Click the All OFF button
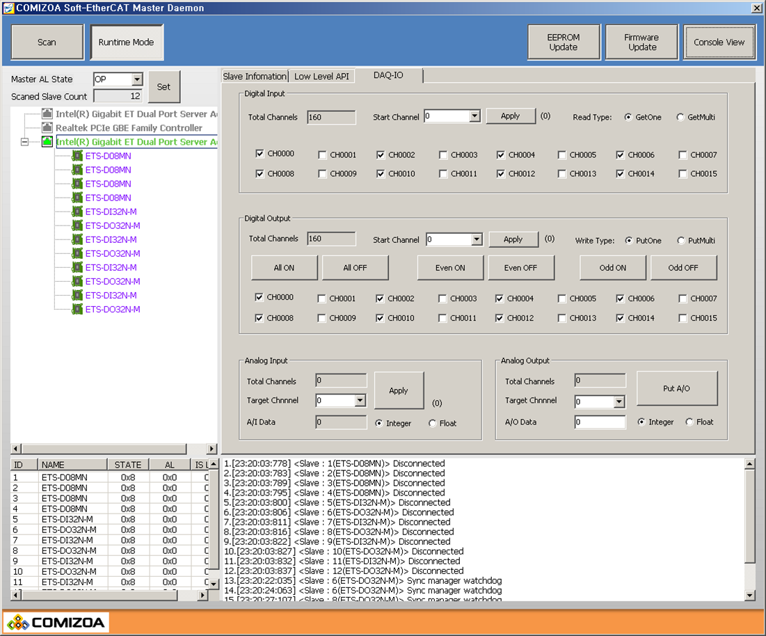766x636 pixels. 355,268
